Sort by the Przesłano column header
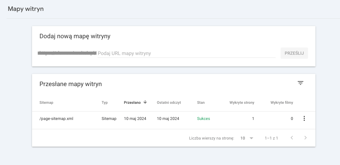Viewport: 340px width, 165px height. click(x=132, y=103)
